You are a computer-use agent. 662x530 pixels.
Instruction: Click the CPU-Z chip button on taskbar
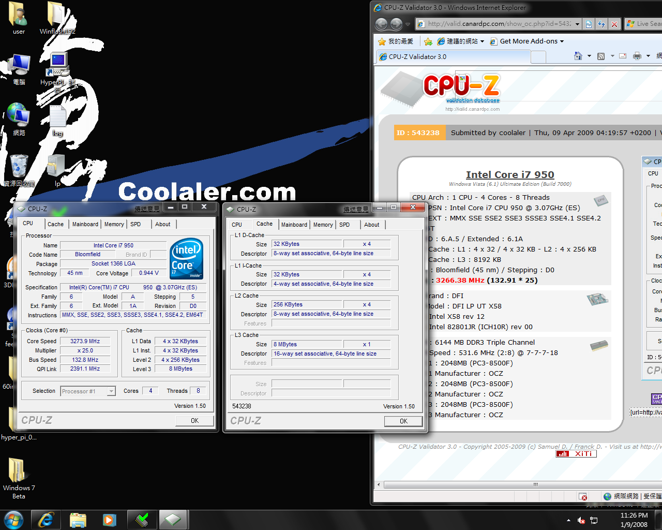click(x=173, y=520)
